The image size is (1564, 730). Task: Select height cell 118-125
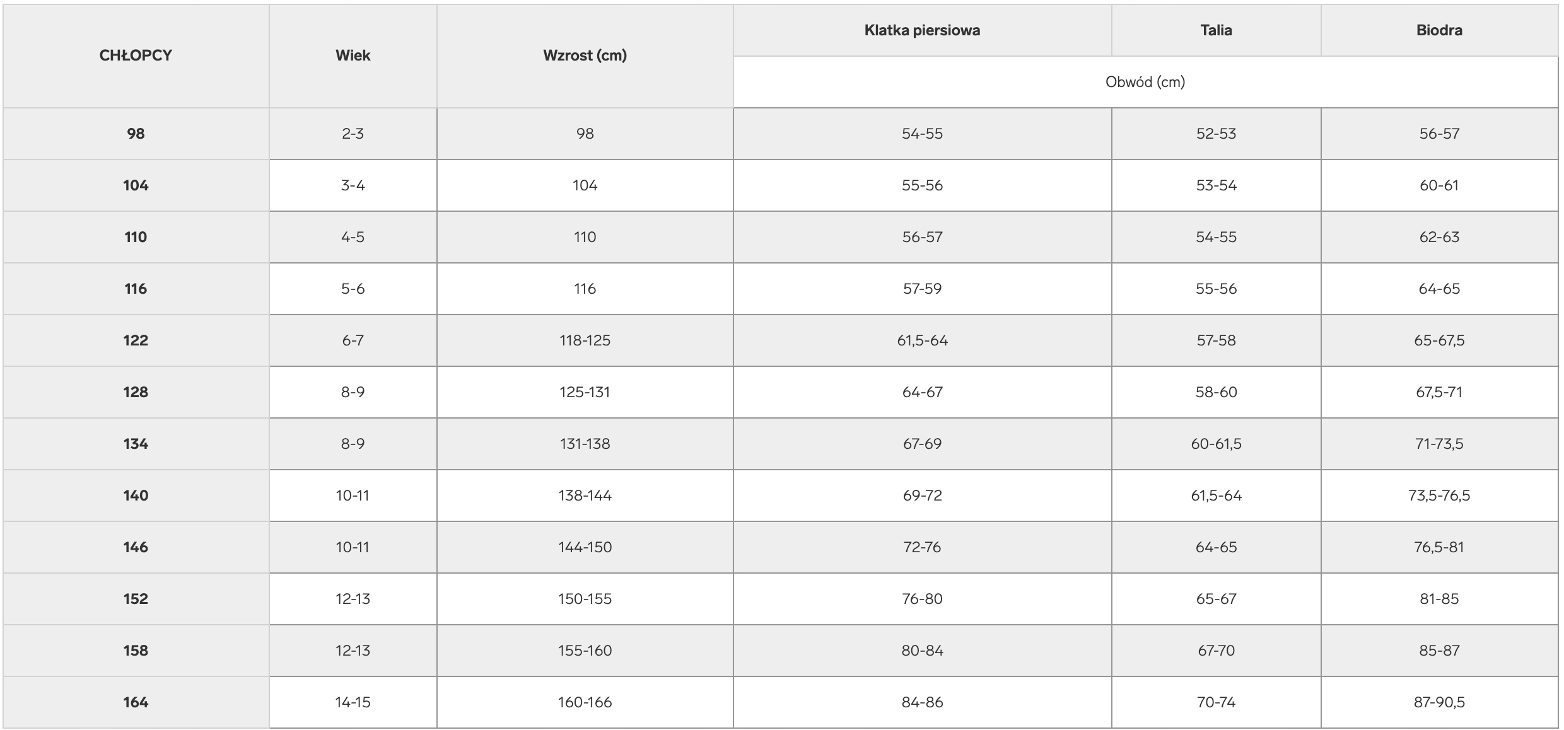[585, 340]
